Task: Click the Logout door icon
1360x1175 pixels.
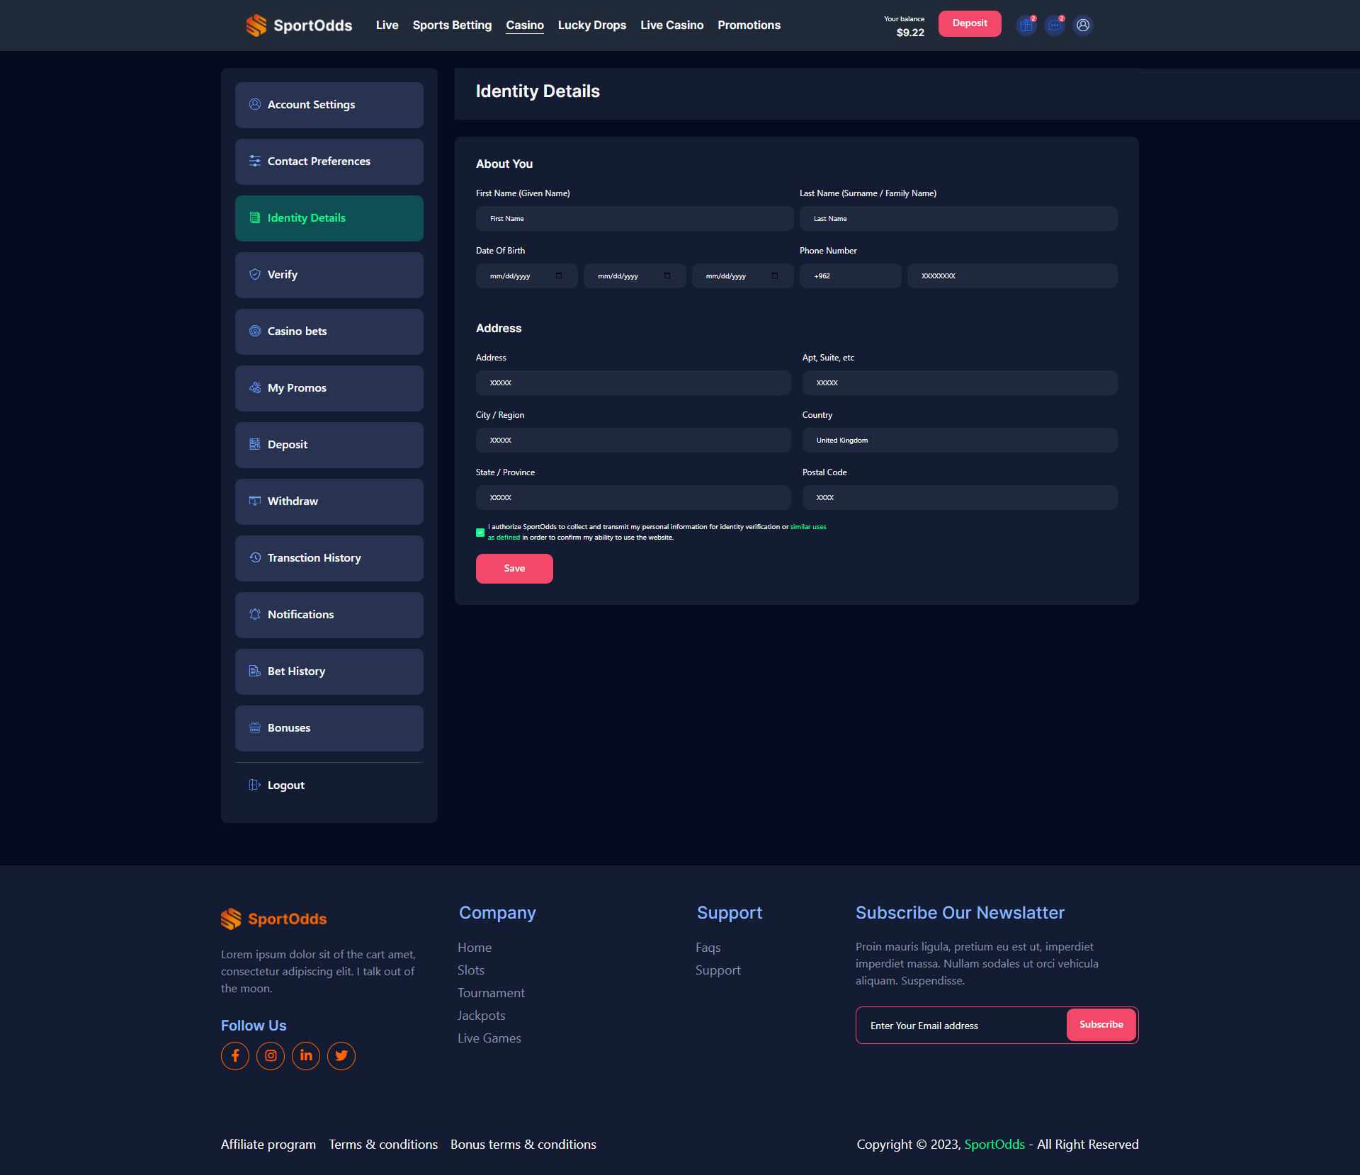Action: 255,785
